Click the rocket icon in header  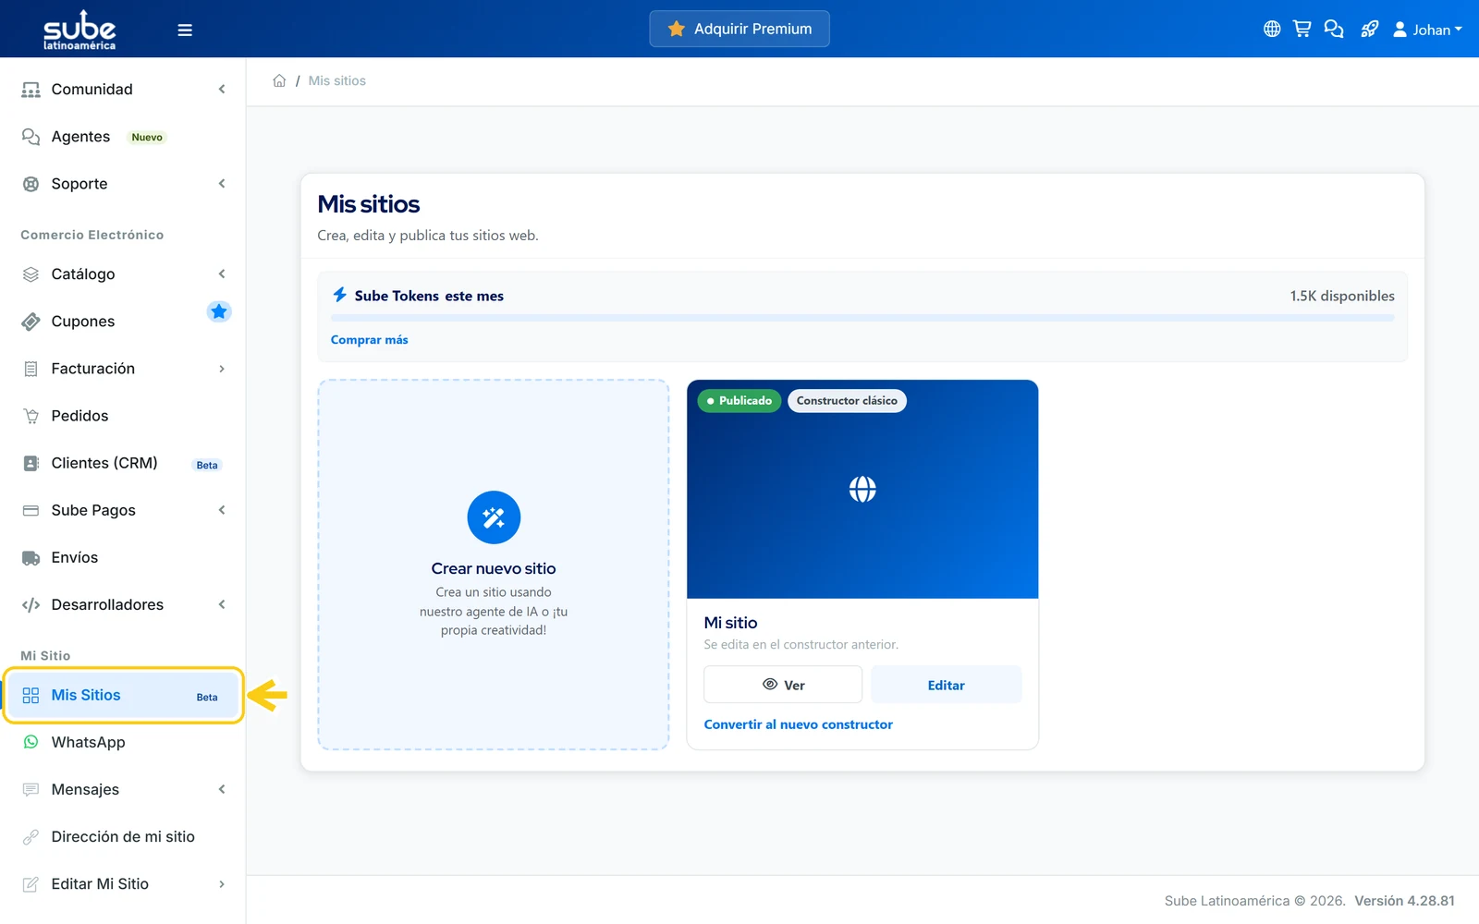pos(1370,29)
